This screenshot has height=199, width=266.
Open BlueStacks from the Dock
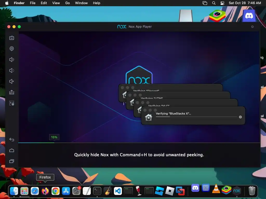click(226, 190)
